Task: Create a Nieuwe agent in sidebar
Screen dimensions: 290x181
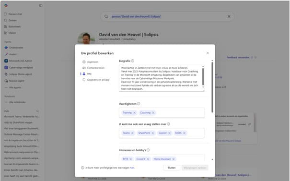Action: point(14,81)
